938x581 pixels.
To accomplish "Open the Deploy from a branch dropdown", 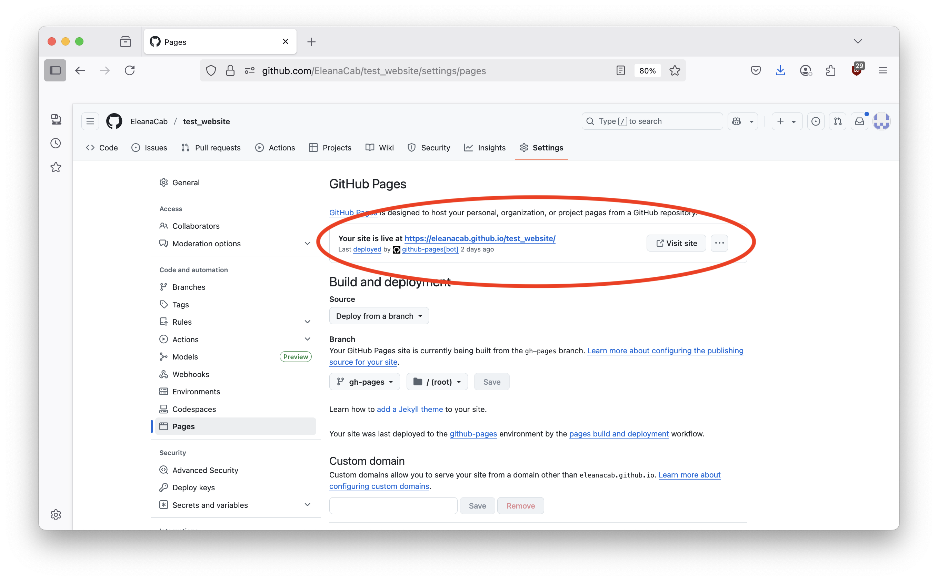I will click(379, 316).
